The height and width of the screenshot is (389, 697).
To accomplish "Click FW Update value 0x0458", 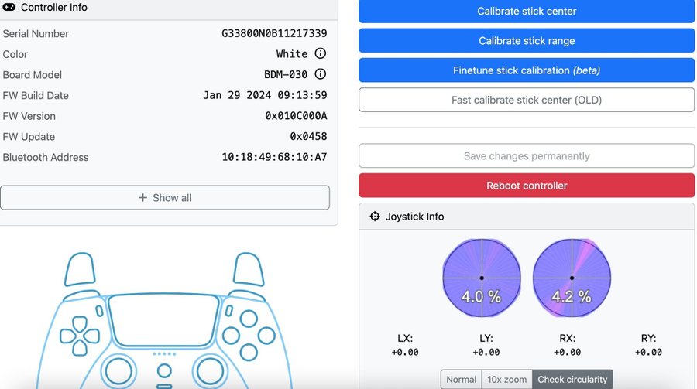I will (x=308, y=136).
